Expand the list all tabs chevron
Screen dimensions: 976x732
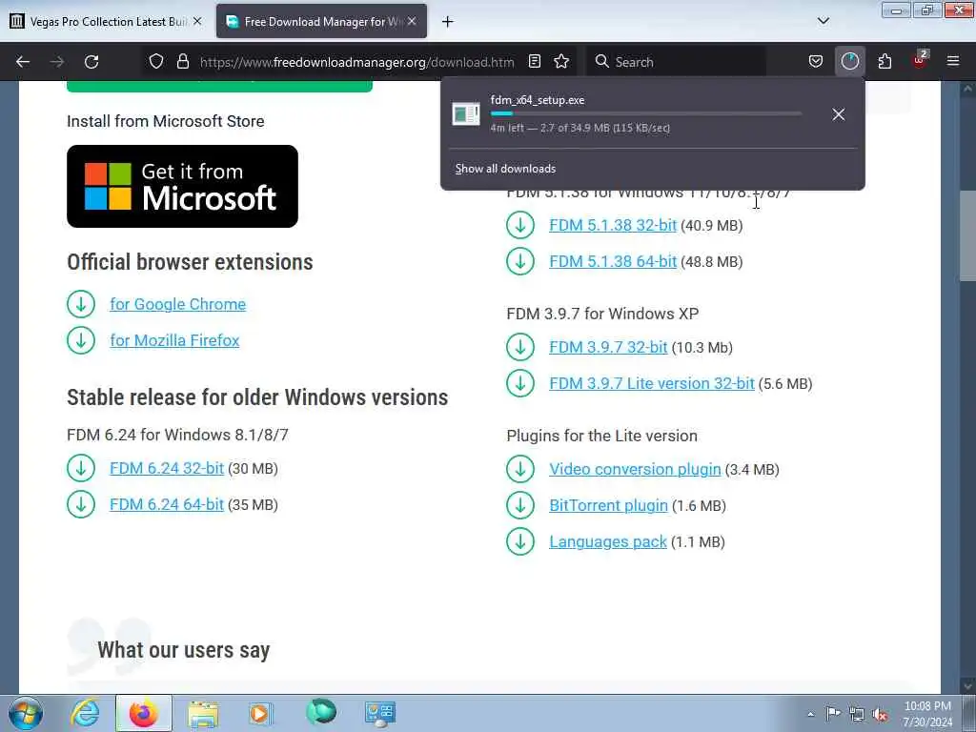823,21
